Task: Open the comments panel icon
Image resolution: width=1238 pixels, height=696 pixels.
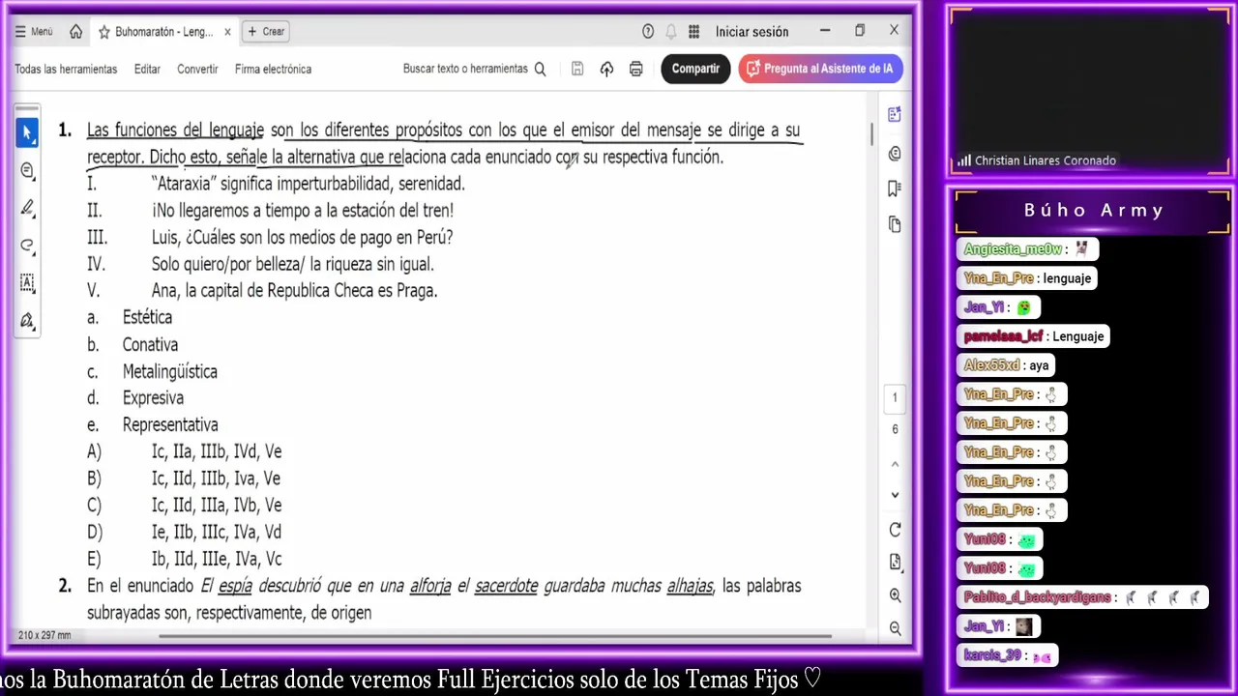Action: coord(895,154)
